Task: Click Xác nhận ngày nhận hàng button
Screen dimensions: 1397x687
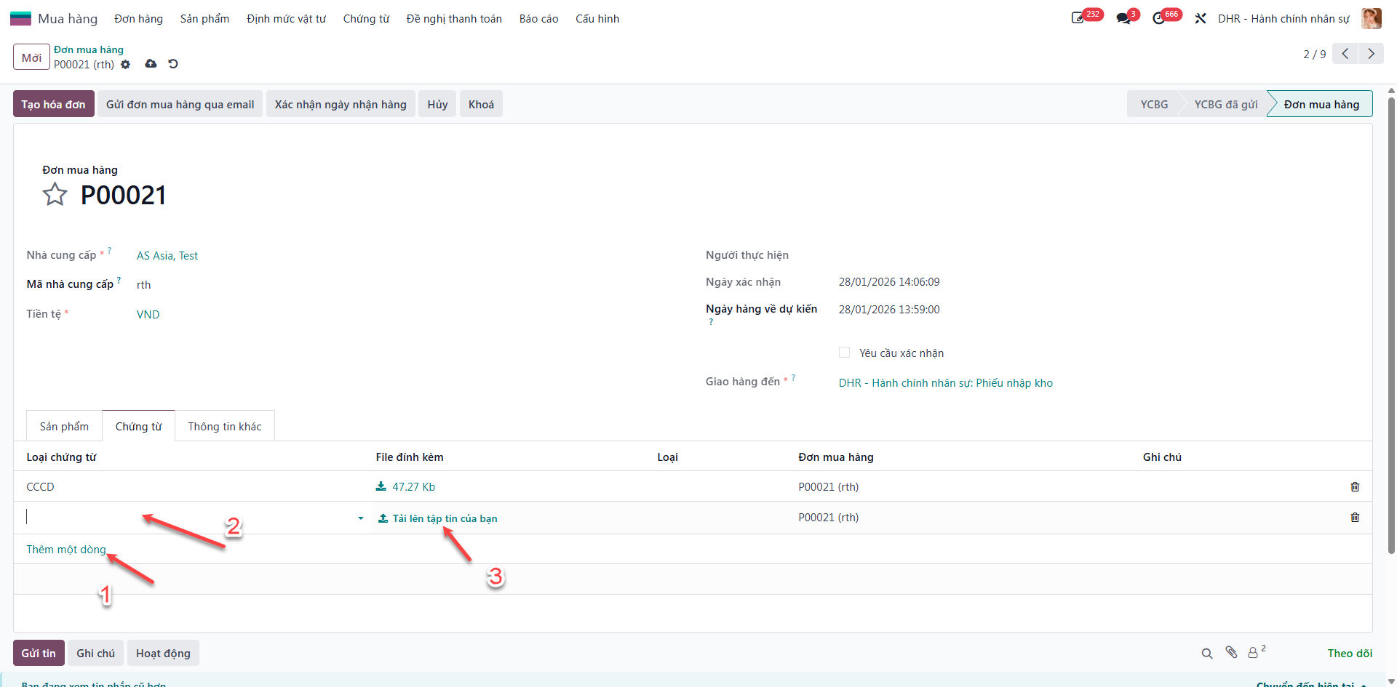Action: click(341, 104)
